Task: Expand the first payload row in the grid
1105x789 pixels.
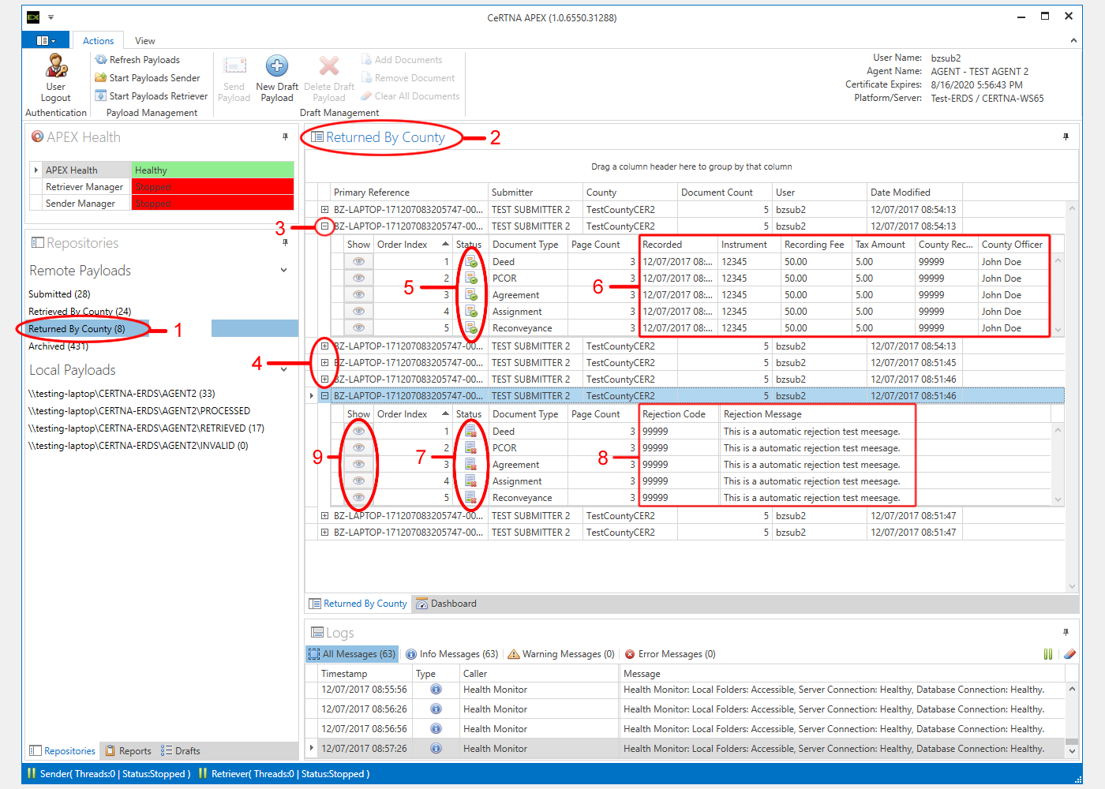Action: (x=324, y=210)
